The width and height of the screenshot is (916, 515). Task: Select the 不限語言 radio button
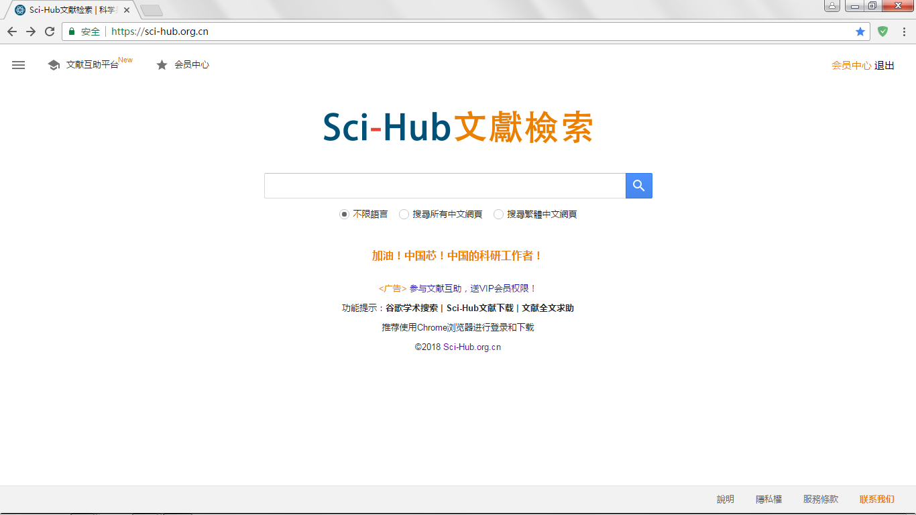[344, 214]
